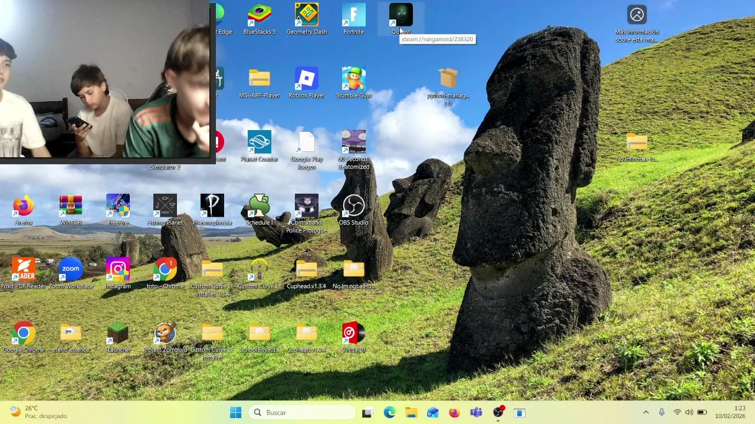Open Task View from the taskbar
The width and height of the screenshot is (755, 424).
(x=367, y=412)
